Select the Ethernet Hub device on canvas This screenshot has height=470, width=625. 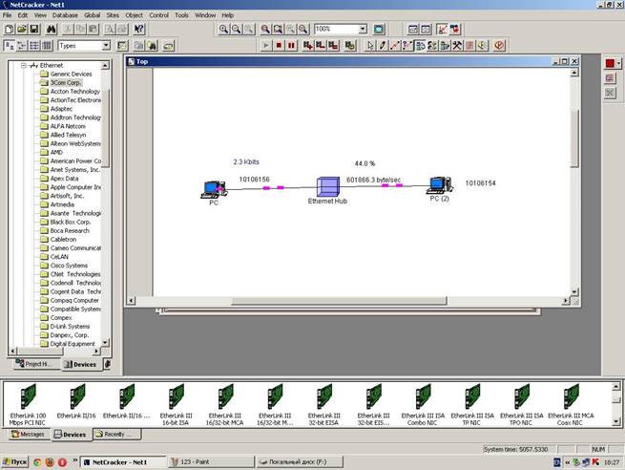[327, 186]
